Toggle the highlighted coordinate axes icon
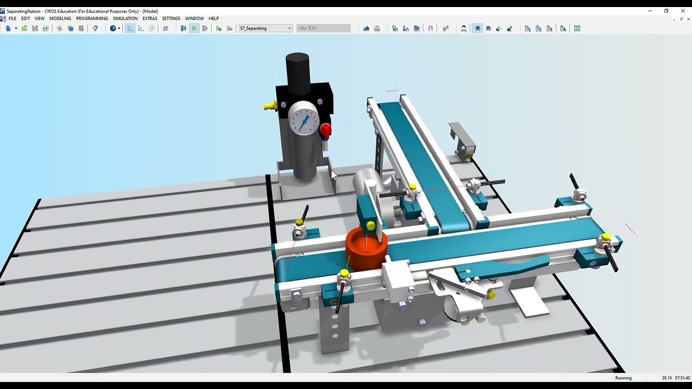 [x=130, y=28]
